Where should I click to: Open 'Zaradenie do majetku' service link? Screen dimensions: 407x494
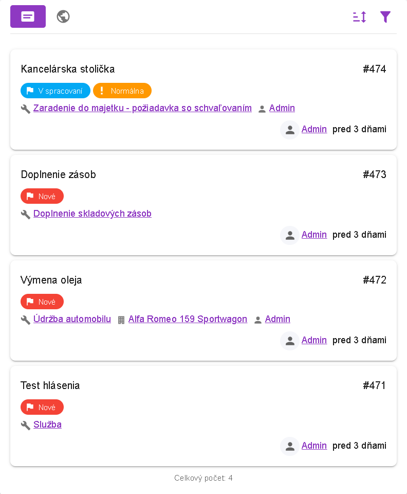142,108
